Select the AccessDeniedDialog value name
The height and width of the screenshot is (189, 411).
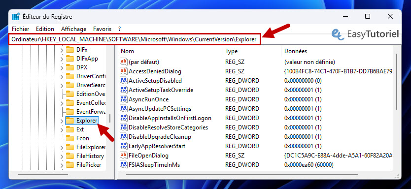(155, 71)
